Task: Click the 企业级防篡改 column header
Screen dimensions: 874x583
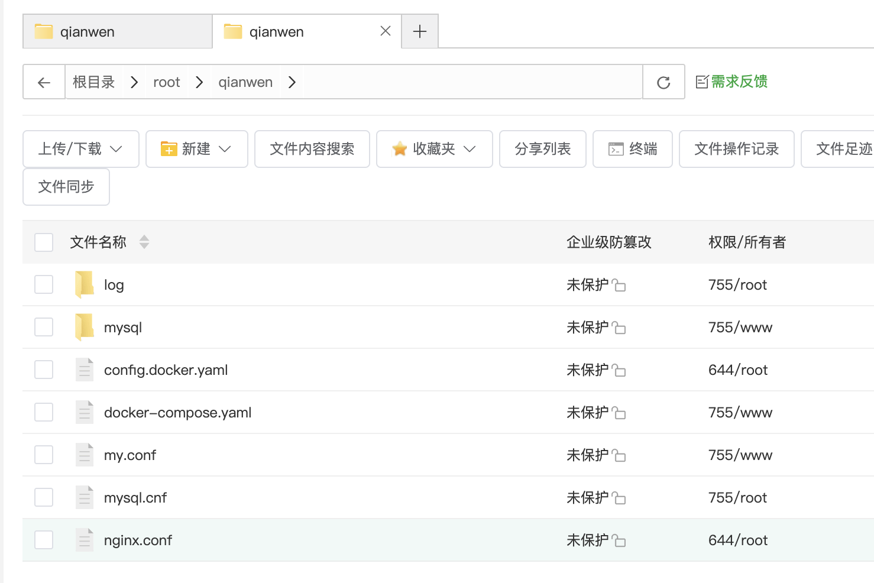Action: [x=609, y=242]
